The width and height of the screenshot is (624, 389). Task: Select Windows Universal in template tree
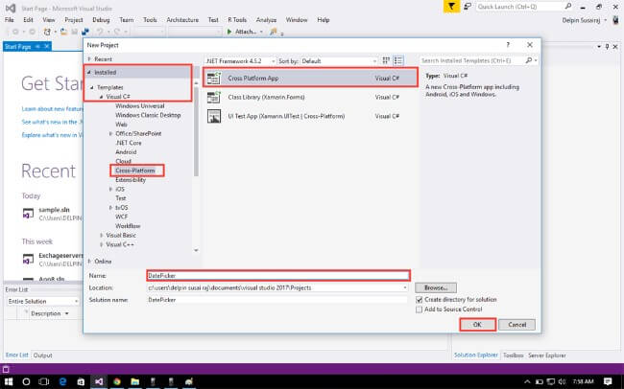click(x=140, y=105)
